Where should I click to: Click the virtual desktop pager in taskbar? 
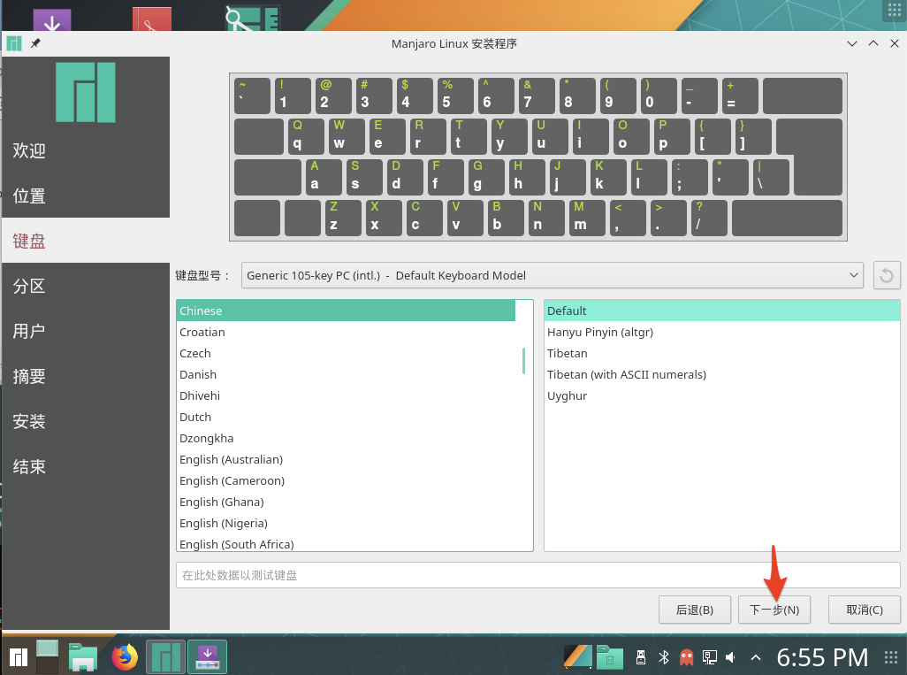(x=47, y=657)
